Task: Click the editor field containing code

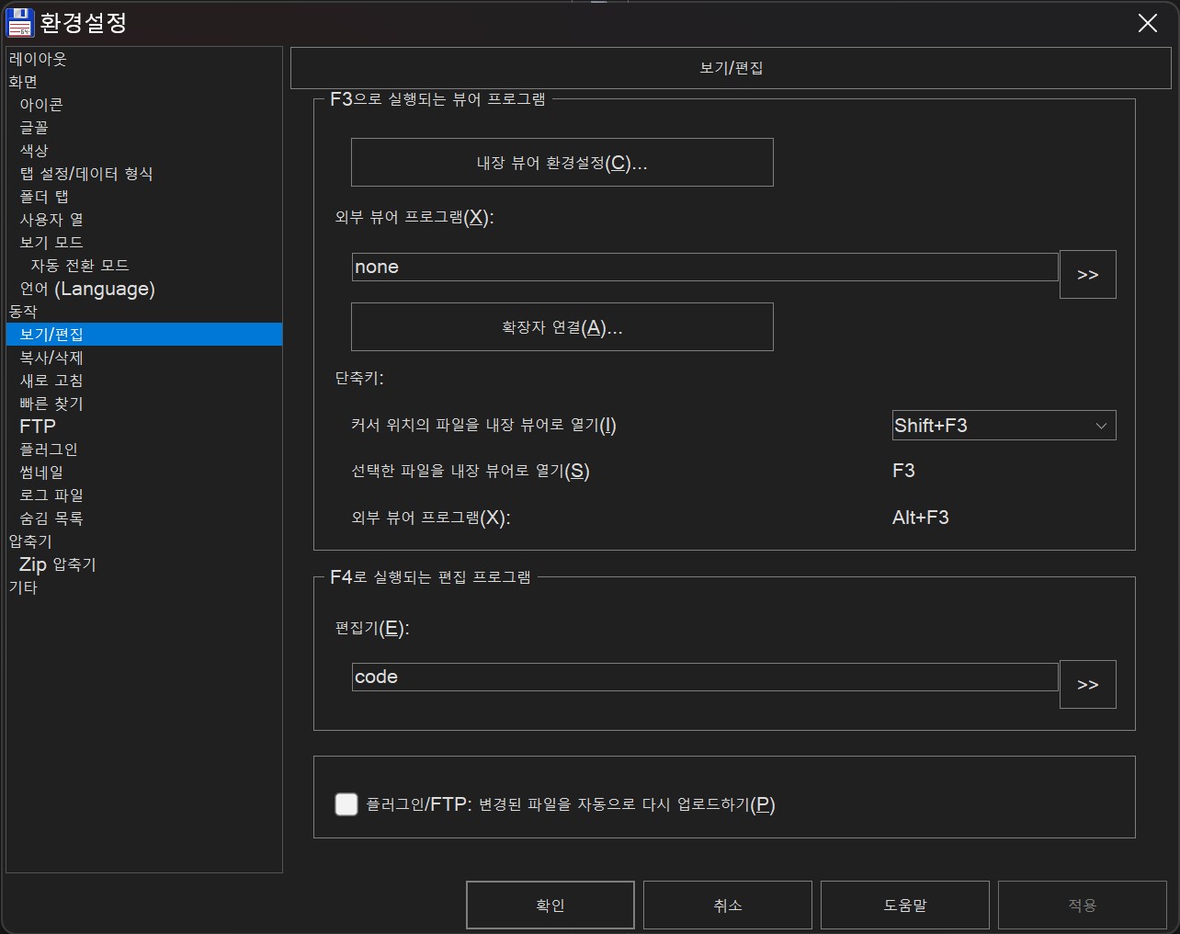Action: click(x=704, y=678)
